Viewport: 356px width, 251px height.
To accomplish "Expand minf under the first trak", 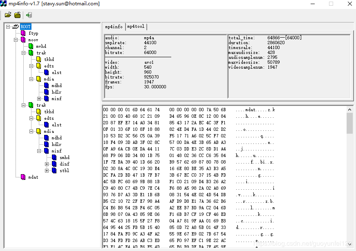I will point(39,99).
